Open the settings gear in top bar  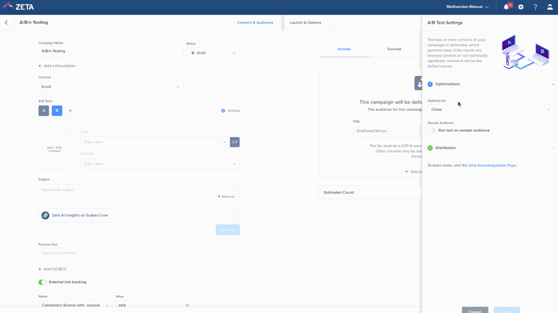pos(521,7)
